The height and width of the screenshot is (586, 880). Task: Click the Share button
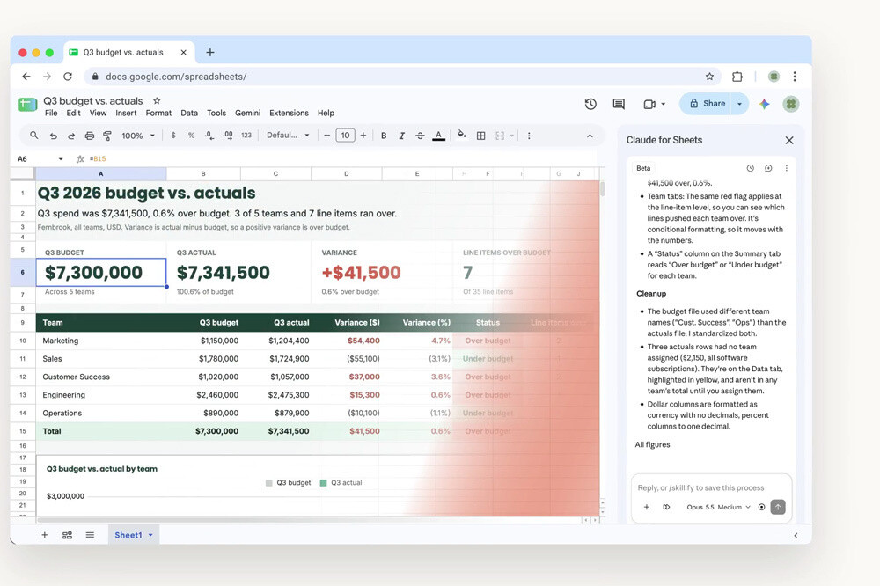[x=706, y=104]
